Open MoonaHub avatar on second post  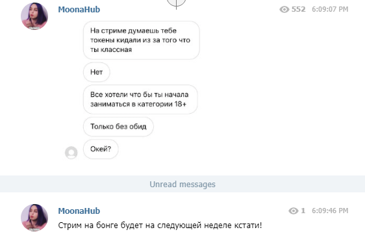pyautogui.click(x=34, y=218)
